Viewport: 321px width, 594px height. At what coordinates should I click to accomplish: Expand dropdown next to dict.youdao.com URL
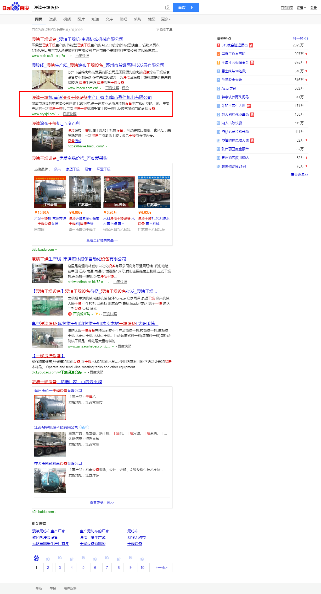point(85,372)
